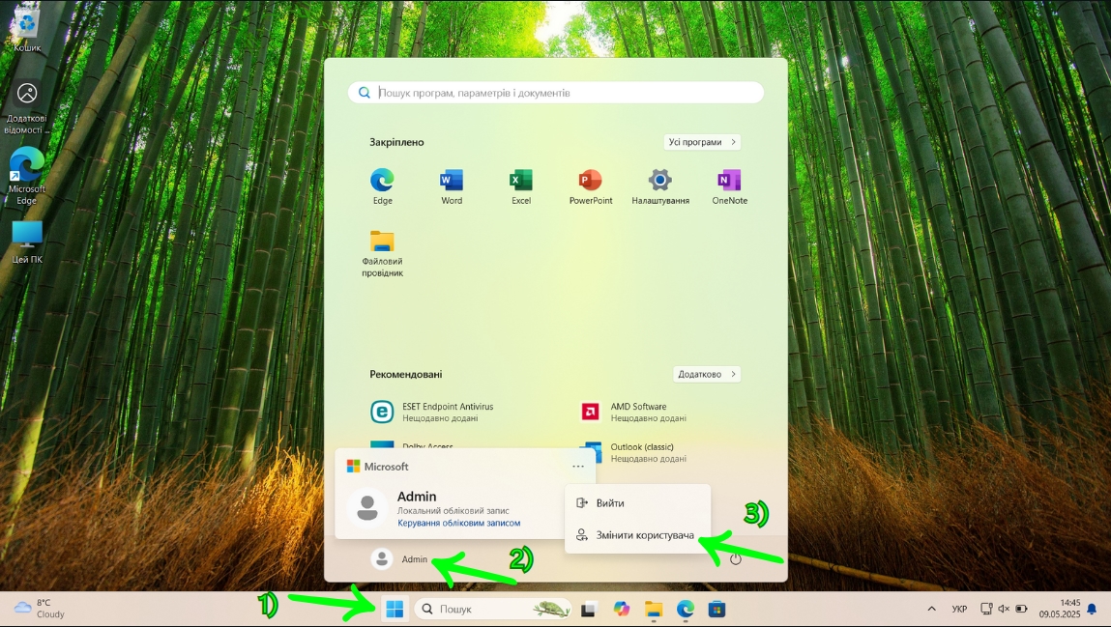Expand recommended items with Додатково
Viewport: 1111px width, 627px height.
[707, 374]
